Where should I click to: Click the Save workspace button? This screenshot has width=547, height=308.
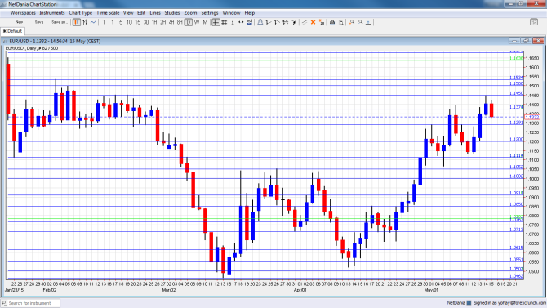pyautogui.click(x=39, y=22)
